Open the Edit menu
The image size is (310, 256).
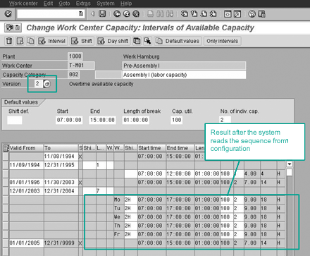coord(48,4)
